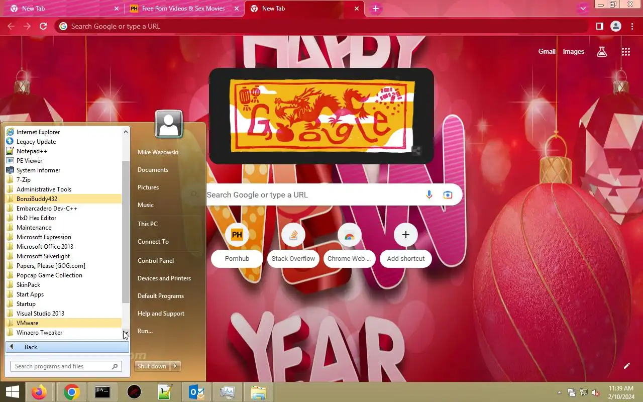Open new tab plus button

click(375, 9)
